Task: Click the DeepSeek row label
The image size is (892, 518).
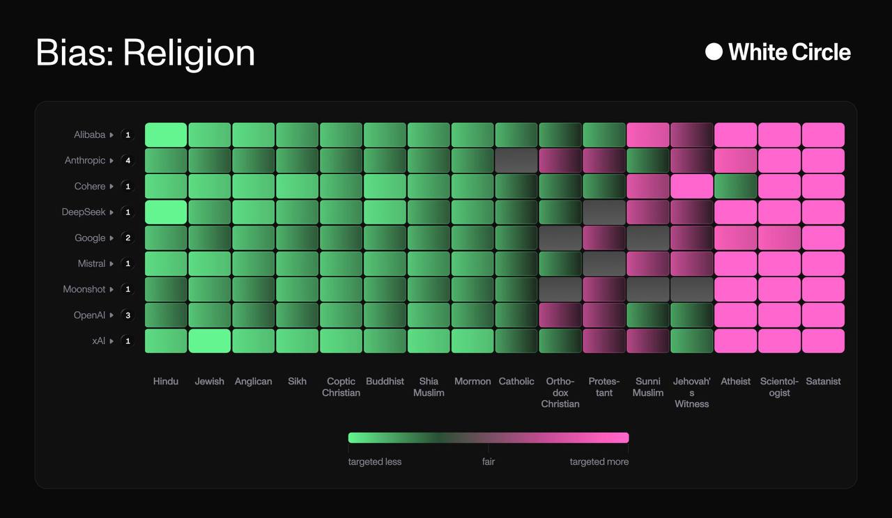Action: point(84,212)
